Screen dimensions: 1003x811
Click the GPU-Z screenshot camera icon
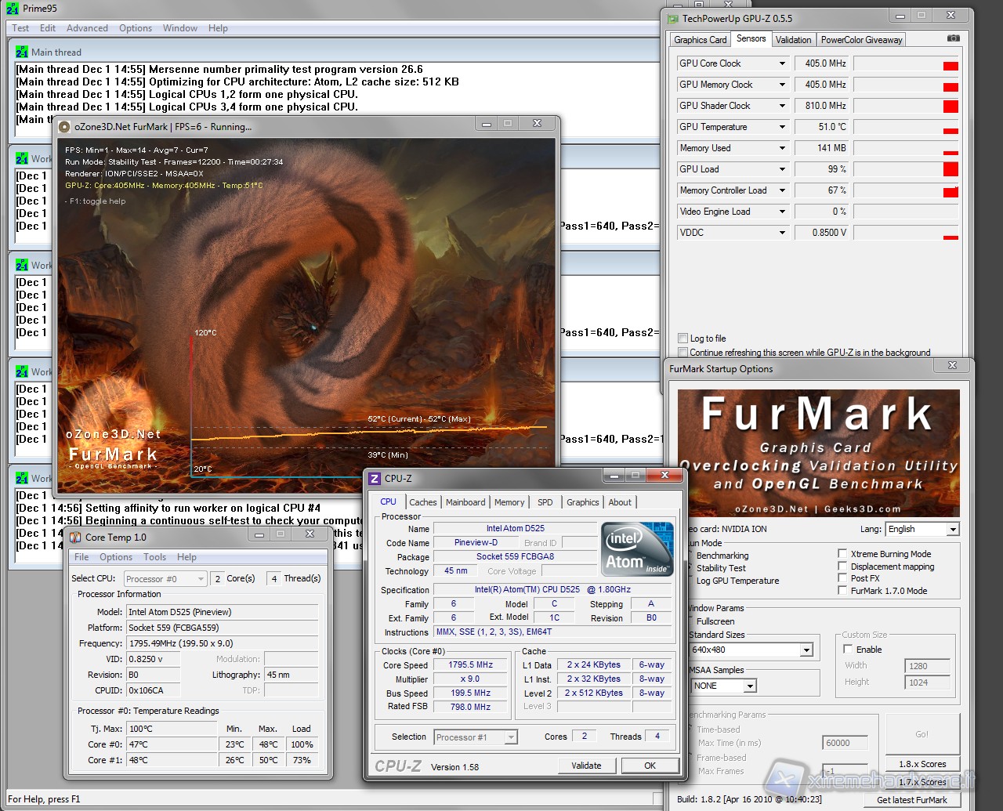click(953, 38)
